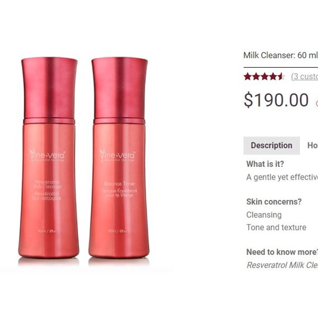Click the 'Skin concerns?' heading
The width and height of the screenshot is (318, 318).
pos(274,202)
